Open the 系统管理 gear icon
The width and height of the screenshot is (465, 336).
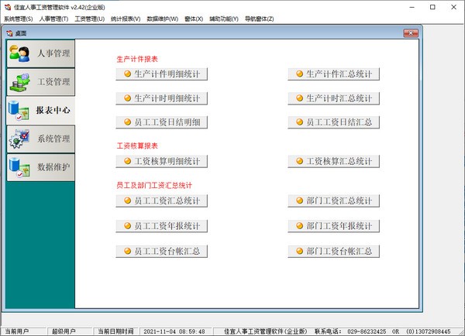[x=19, y=139]
